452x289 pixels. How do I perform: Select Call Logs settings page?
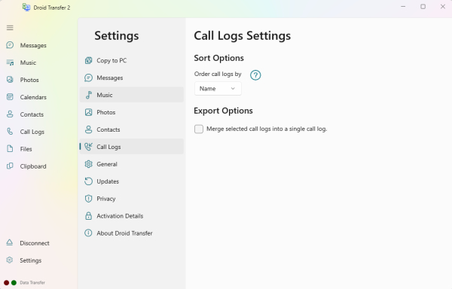click(131, 147)
